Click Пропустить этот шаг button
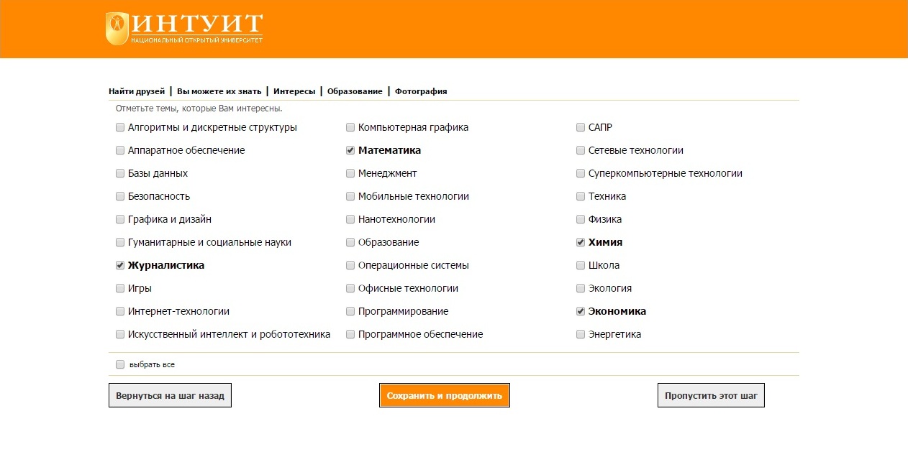908x452 pixels. click(711, 395)
